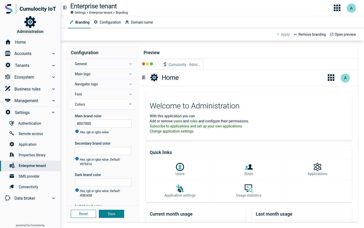
Task: Click into the Dark brand color field
Action: click(103, 182)
